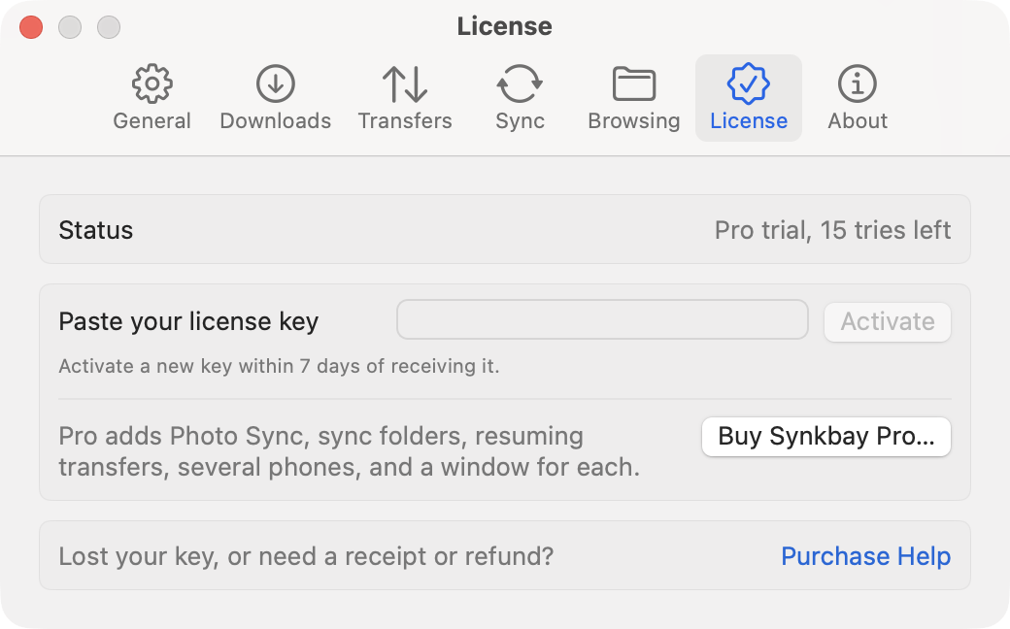Click the 7 days activation note
Viewport: 1010px width, 629px height.
[279, 366]
